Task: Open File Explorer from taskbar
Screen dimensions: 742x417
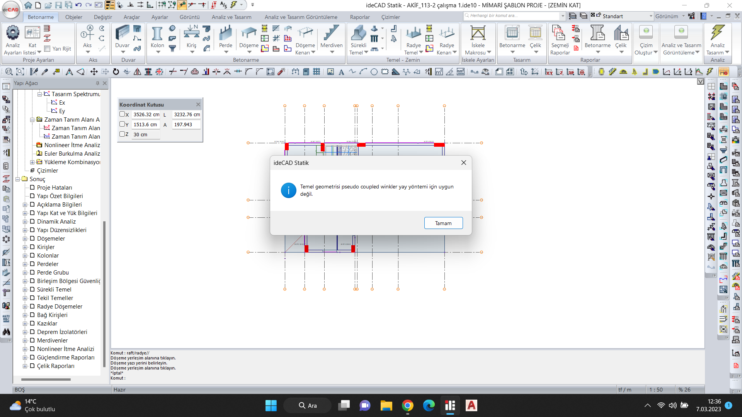Action: coord(386,405)
